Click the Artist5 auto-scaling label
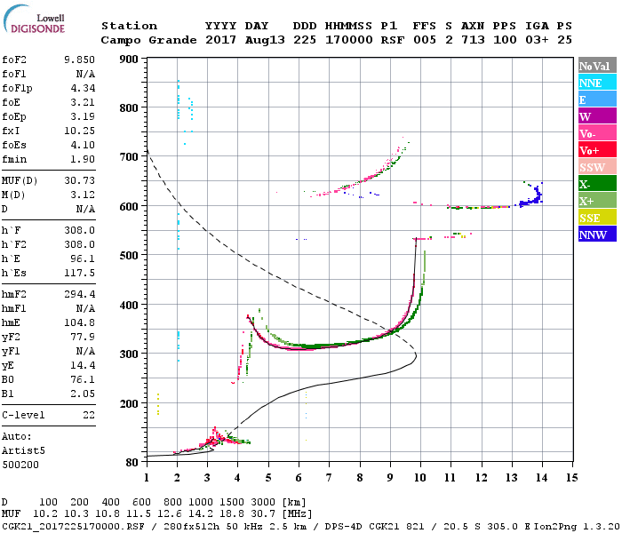622x533 pixels. (25, 450)
